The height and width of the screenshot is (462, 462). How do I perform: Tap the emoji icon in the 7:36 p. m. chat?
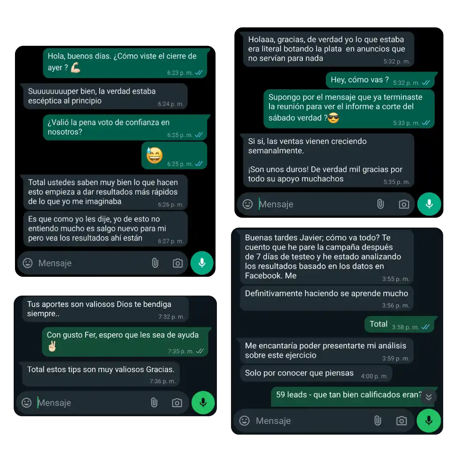[27, 403]
